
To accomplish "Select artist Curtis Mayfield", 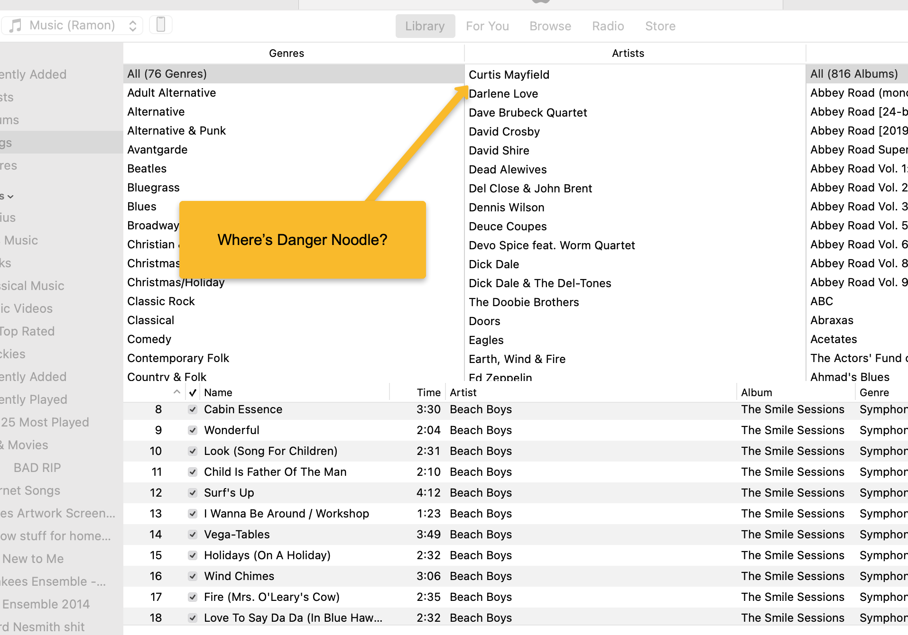I will [635, 75].
